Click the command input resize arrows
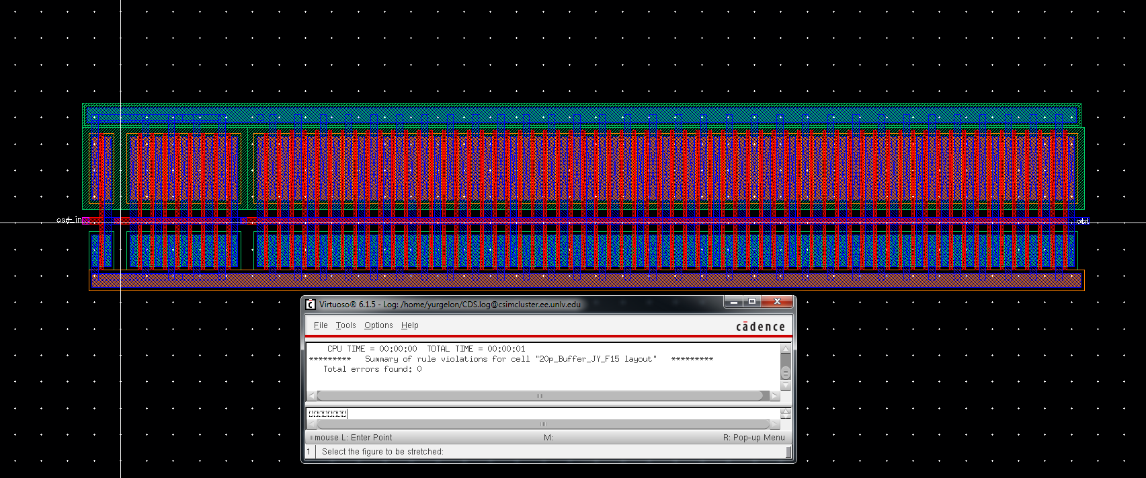This screenshot has height=478, width=1146. pos(786,413)
